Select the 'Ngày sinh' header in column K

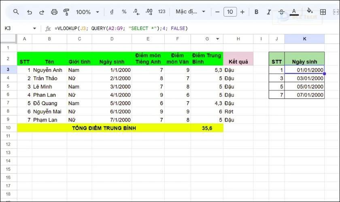304,59
